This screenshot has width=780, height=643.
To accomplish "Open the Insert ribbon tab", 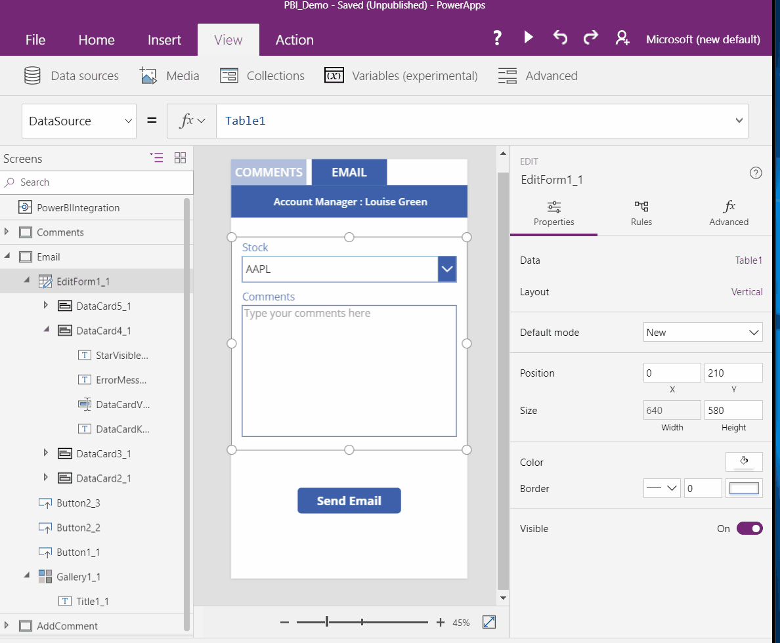I will click(x=164, y=40).
